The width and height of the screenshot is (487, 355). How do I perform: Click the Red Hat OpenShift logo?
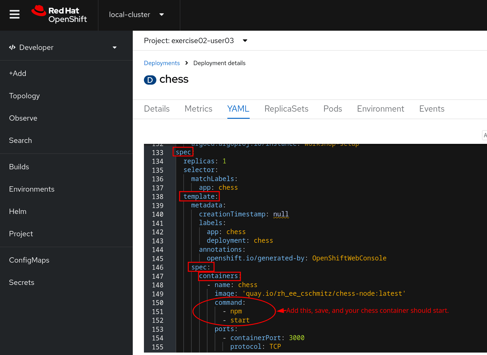[x=59, y=14]
